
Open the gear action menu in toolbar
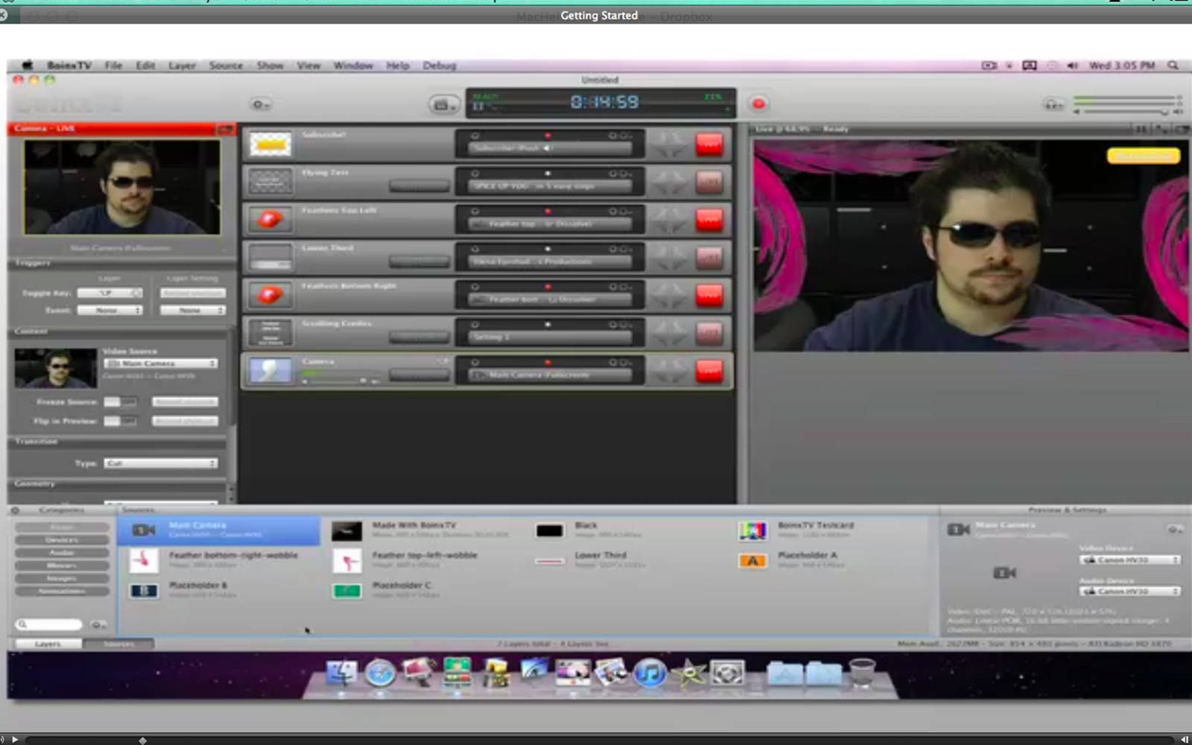tap(260, 104)
